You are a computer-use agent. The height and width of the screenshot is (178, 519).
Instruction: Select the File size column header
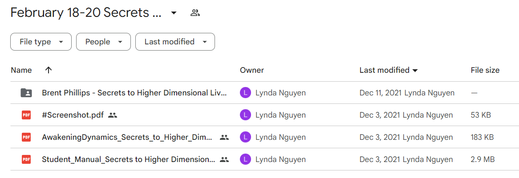pyautogui.click(x=485, y=70)
